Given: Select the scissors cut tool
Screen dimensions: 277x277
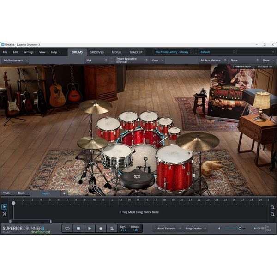Looking at the screenshot, I should click(5, 214).
